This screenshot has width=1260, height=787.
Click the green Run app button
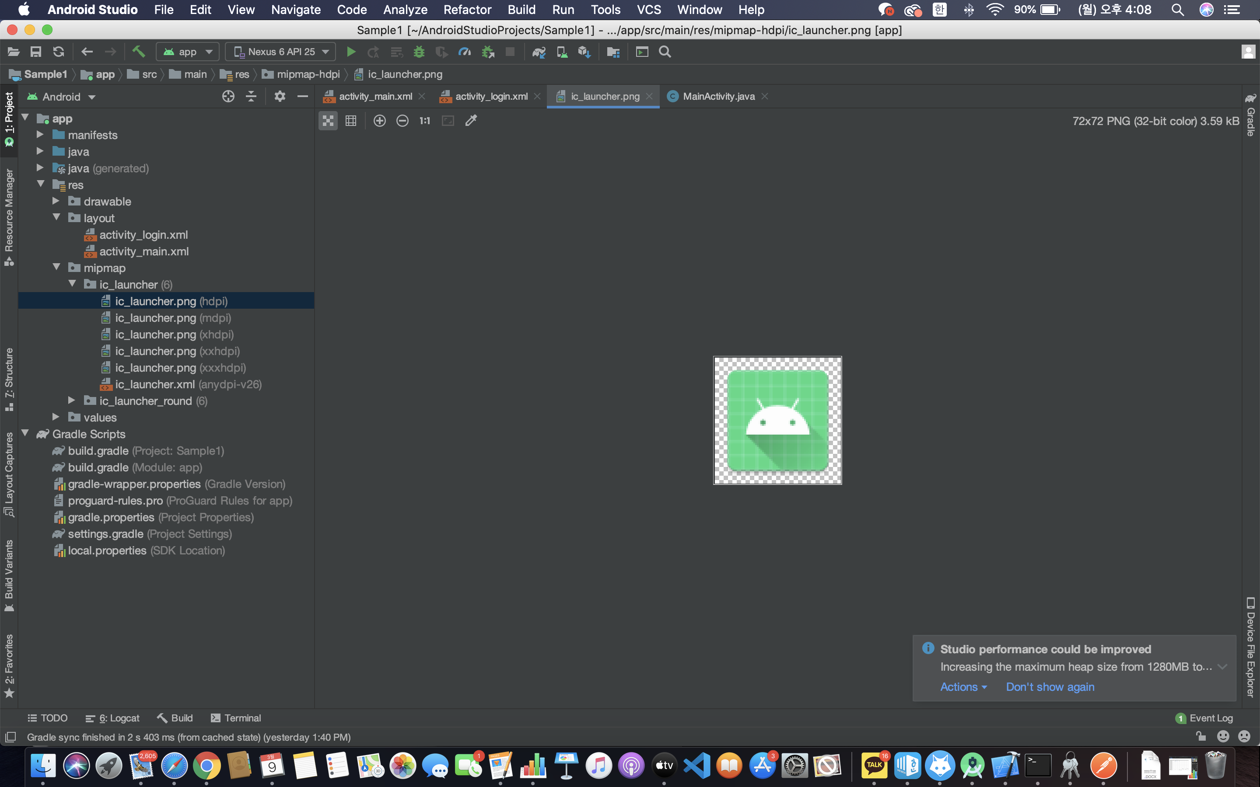tap(351, 52)
